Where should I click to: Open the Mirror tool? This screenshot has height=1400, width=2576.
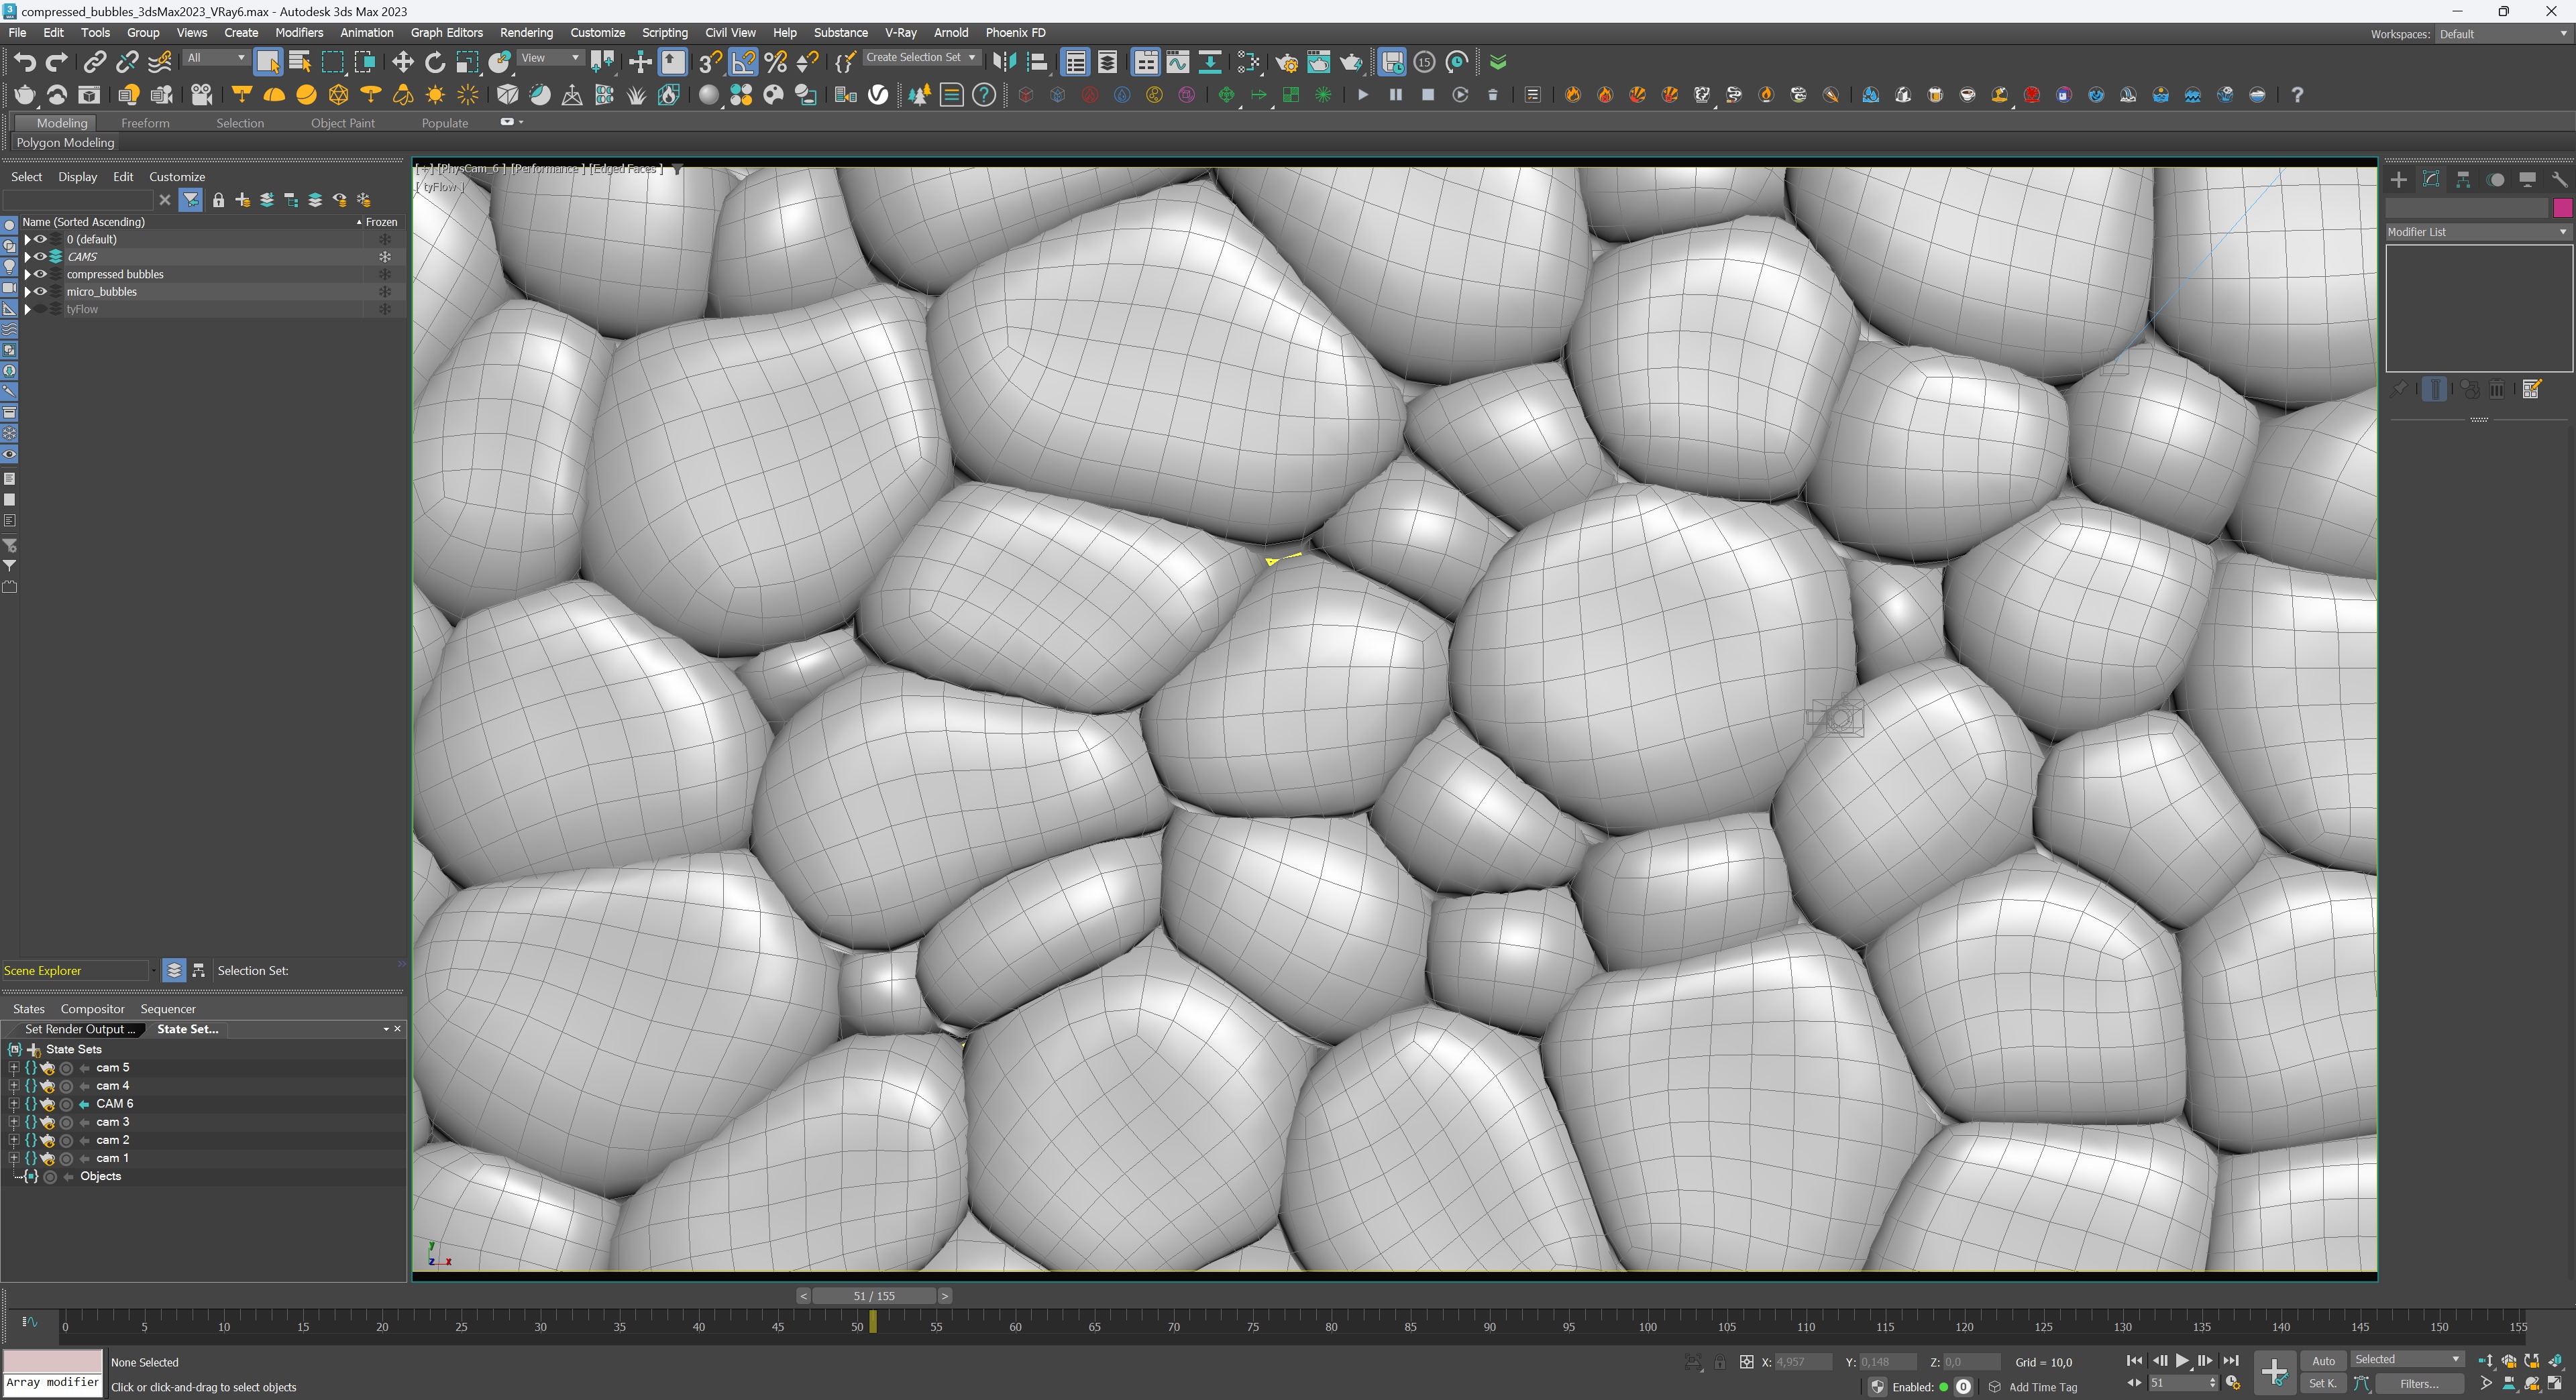click(x=1004, y=63)
